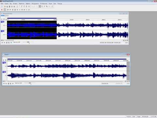Open the Инструменты menu

[35, 4]
